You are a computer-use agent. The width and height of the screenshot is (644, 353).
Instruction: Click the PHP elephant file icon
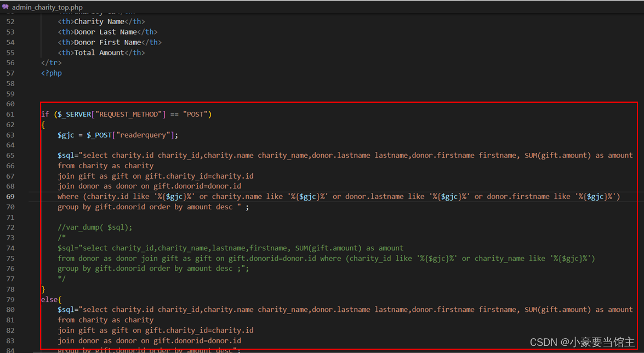[x=6, y=7]
